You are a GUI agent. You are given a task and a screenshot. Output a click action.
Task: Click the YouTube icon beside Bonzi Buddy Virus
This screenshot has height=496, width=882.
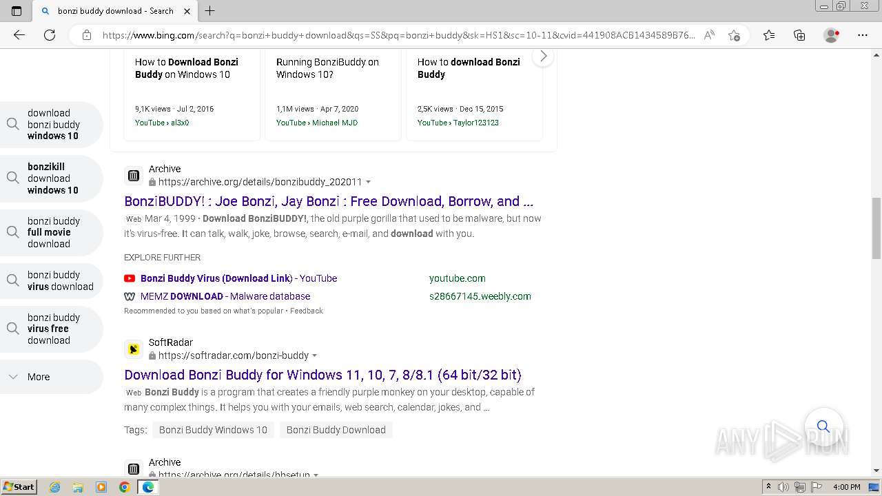point(130,278)
